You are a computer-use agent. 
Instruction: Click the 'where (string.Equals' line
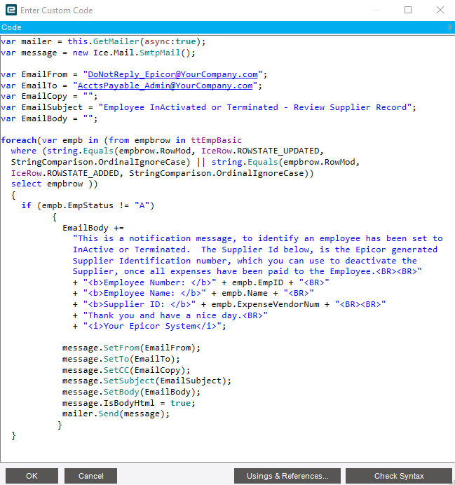tap(168, 151)
